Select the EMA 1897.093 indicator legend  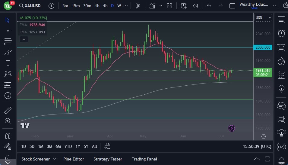point(32,32)
